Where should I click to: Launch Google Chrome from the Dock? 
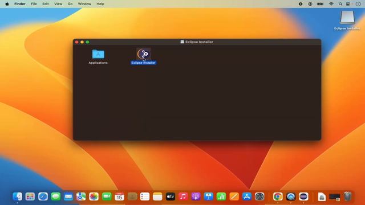278,196
